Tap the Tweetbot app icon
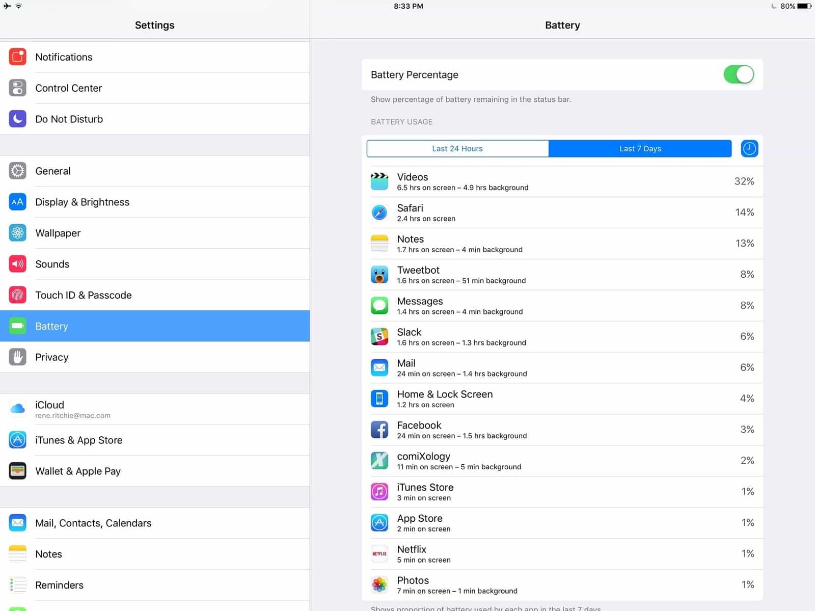The height and width of the screenshot is (611, 815). tap(379, 274)
